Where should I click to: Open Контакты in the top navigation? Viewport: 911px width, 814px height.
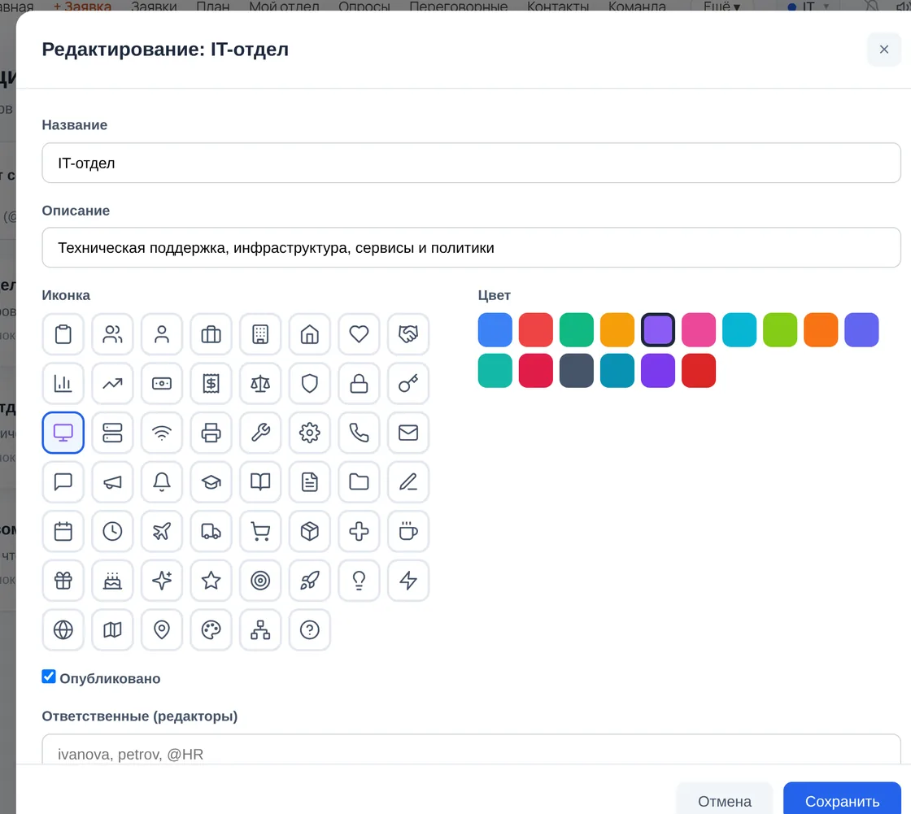[x=558, y=7]
